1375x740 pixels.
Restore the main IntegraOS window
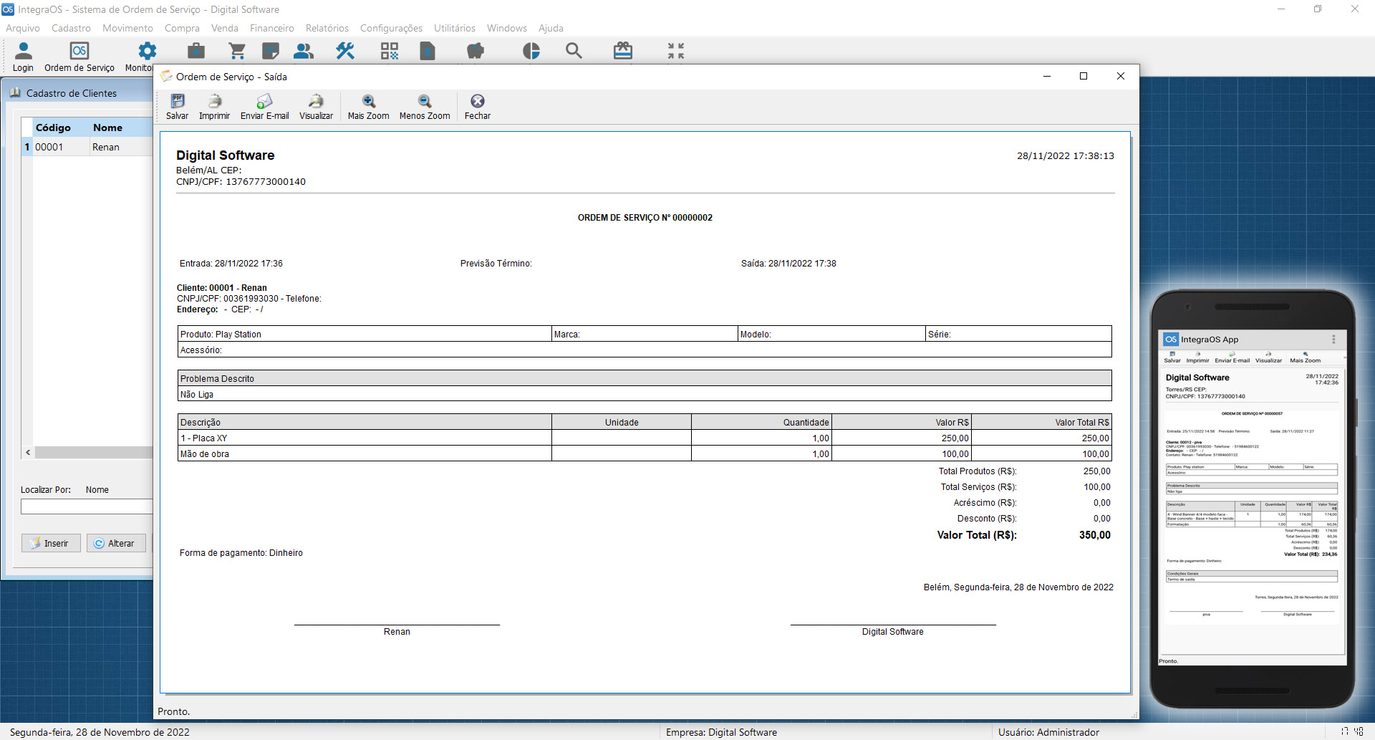tap(1318, 9)
